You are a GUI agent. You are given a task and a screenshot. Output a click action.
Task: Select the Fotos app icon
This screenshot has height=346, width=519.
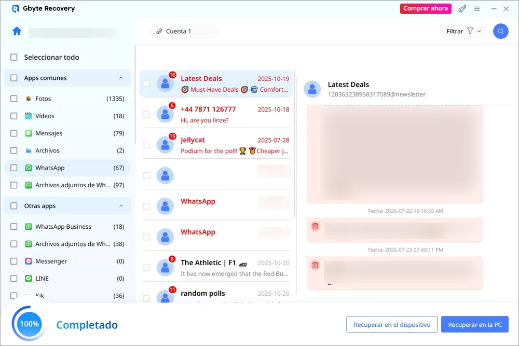29,99
